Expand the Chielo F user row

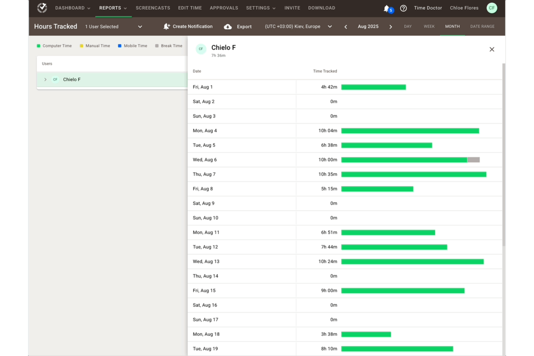click(x=45, y=79)
